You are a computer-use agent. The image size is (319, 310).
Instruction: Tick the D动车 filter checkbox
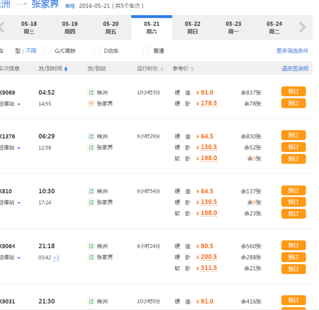[x=96, y=50]
